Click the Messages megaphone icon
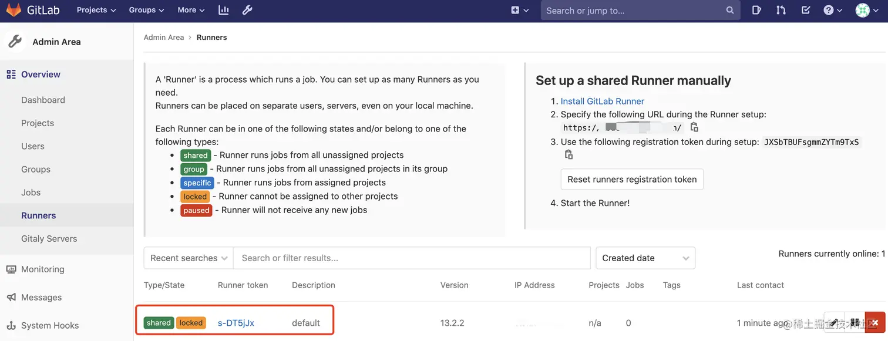The image size is (888, 341). coord(11,298)
